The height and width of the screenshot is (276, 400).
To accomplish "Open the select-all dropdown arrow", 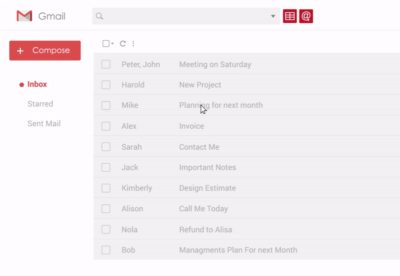I will (112, 44).
